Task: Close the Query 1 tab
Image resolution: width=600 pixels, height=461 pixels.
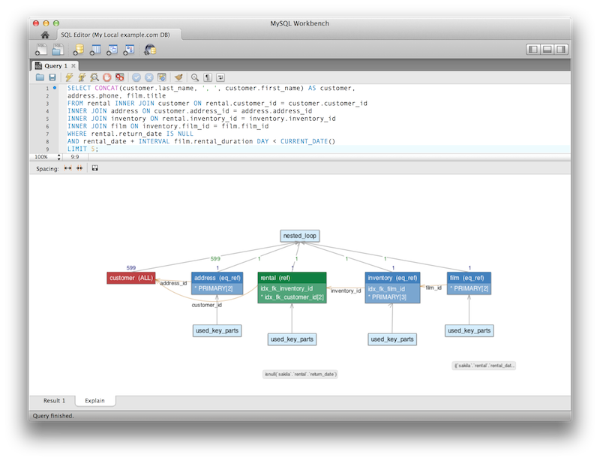Action: point(73,66)
